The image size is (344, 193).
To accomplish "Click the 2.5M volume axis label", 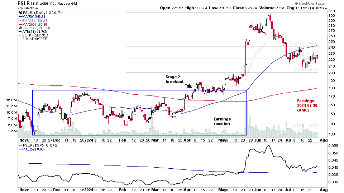I will (x=12, y=131).
